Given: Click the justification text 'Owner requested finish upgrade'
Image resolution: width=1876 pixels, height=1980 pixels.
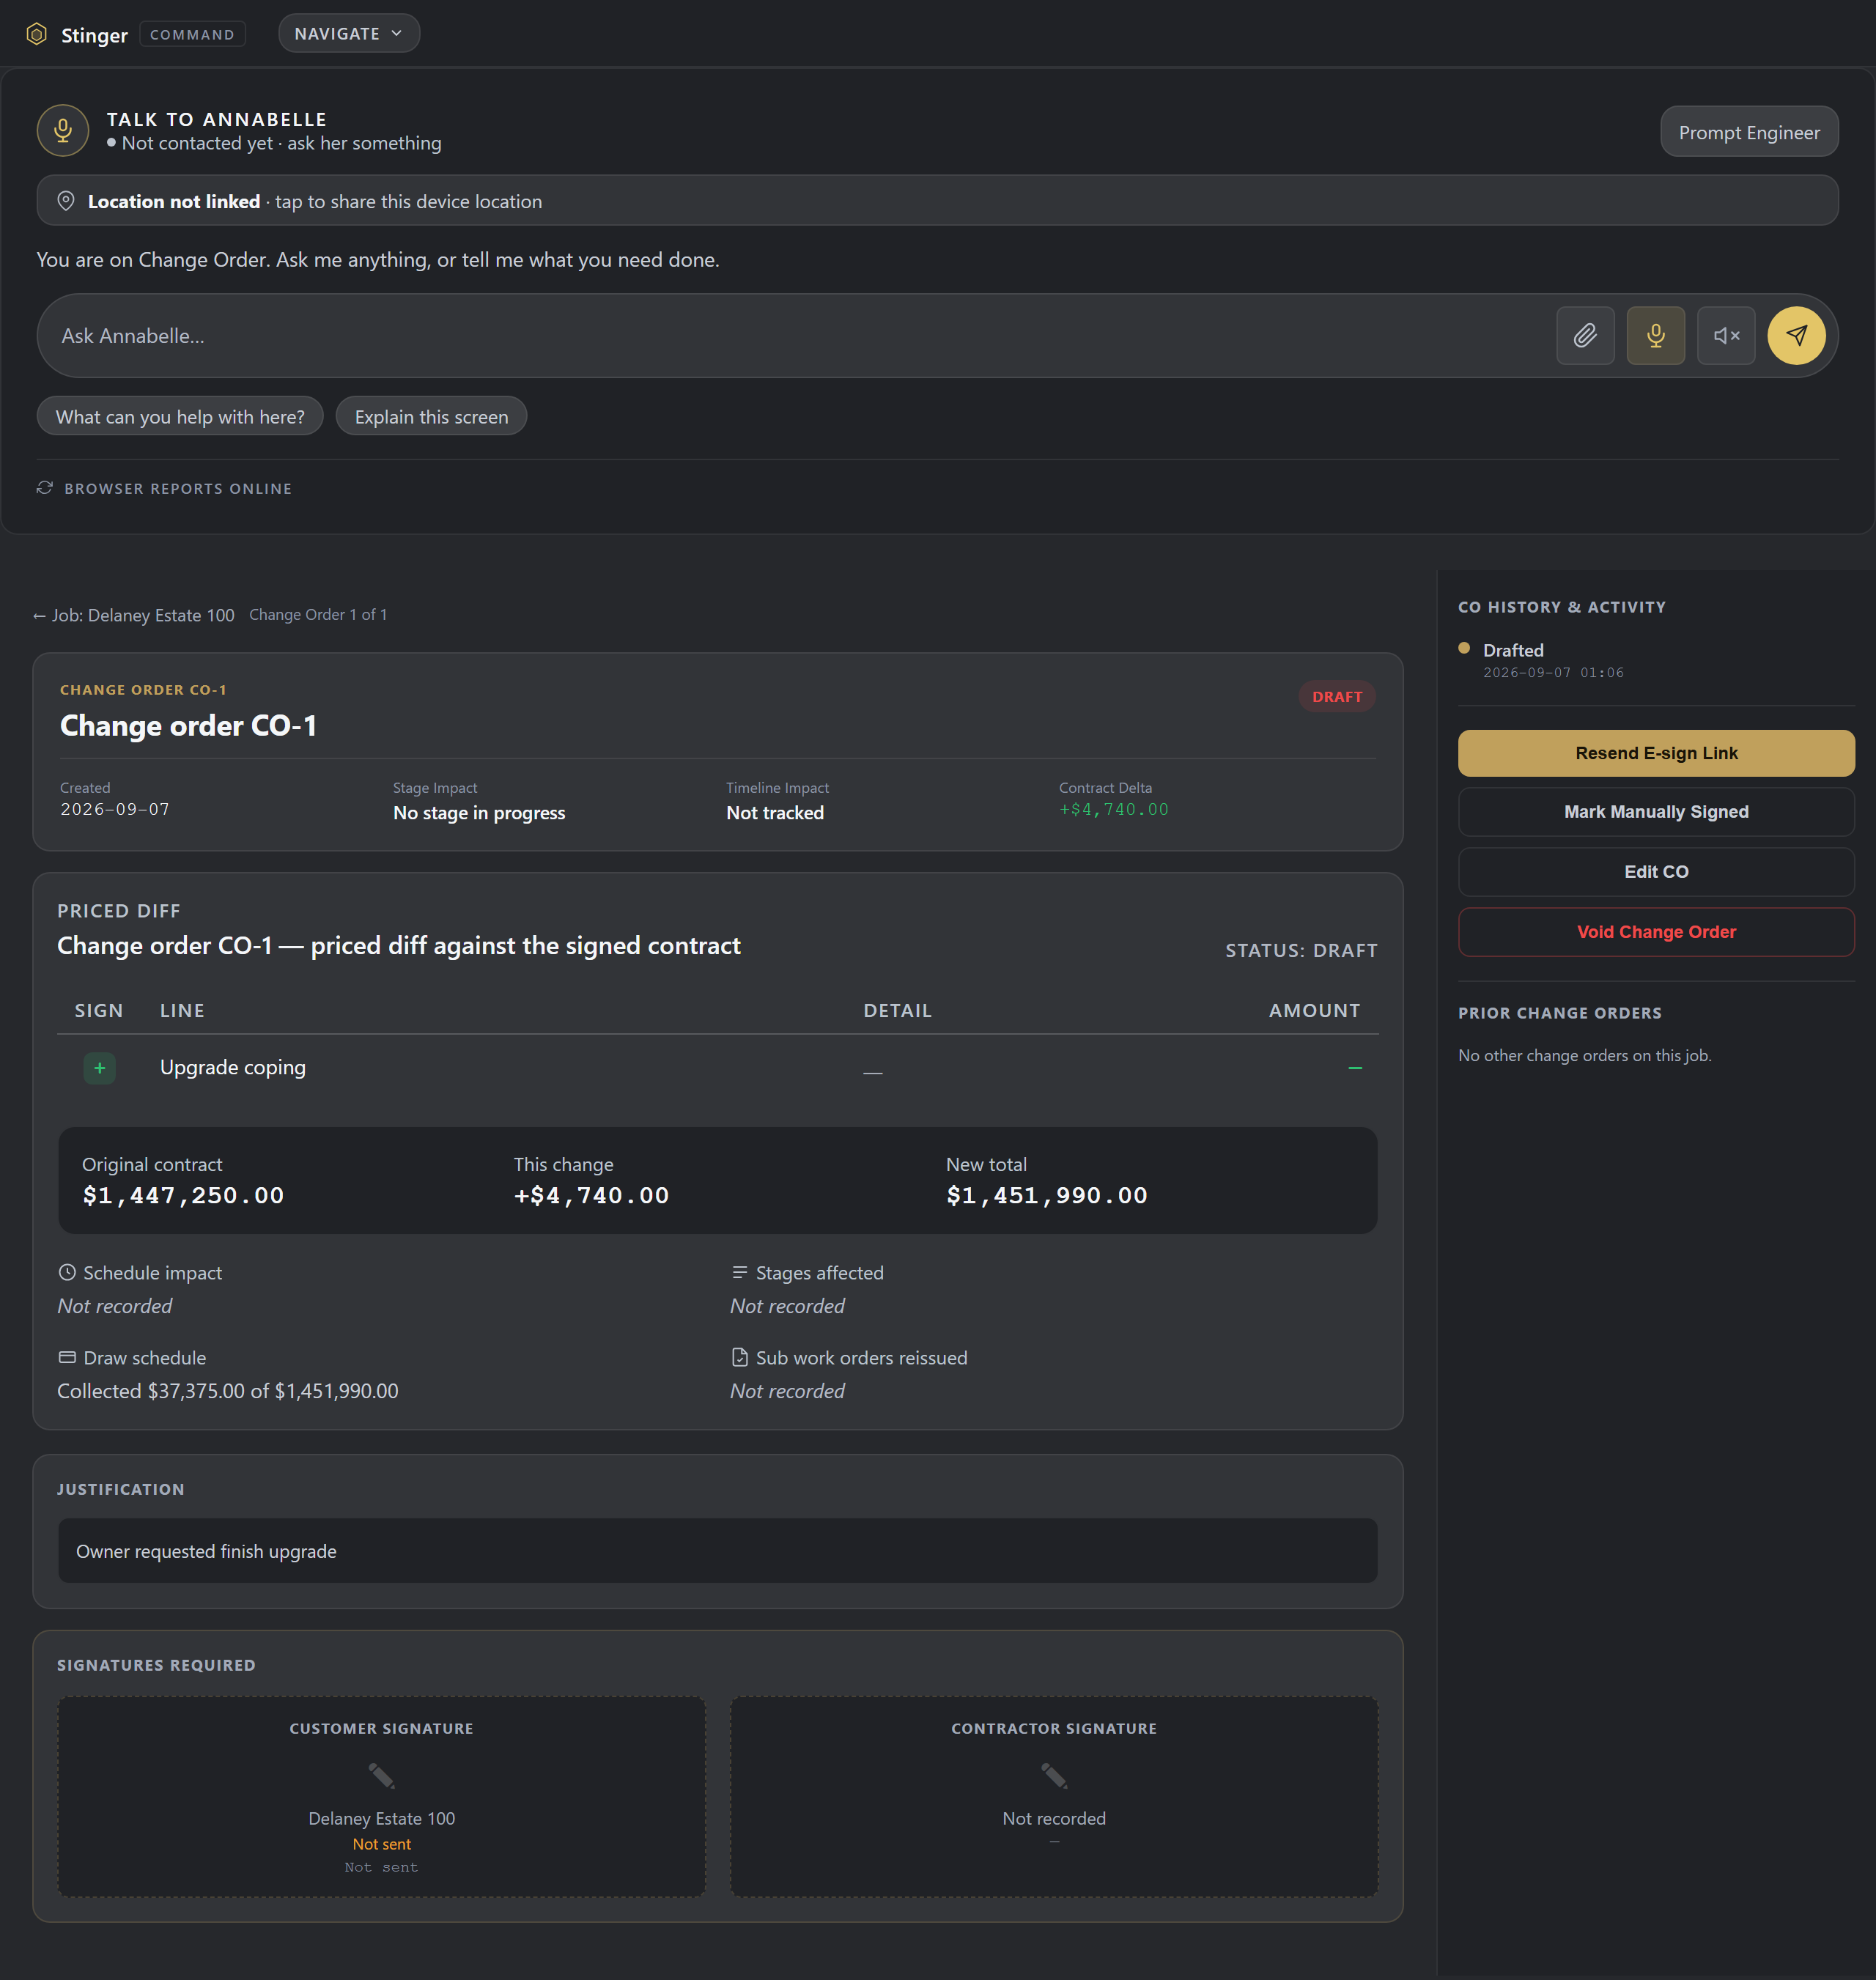Looking at the screenshot, I should point(206,1551).
